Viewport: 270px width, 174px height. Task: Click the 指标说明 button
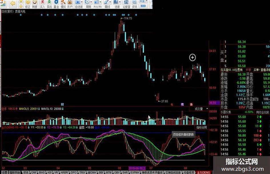(202, 128)
